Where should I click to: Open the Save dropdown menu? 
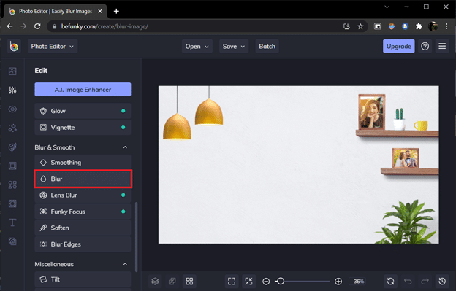(234, 47)
